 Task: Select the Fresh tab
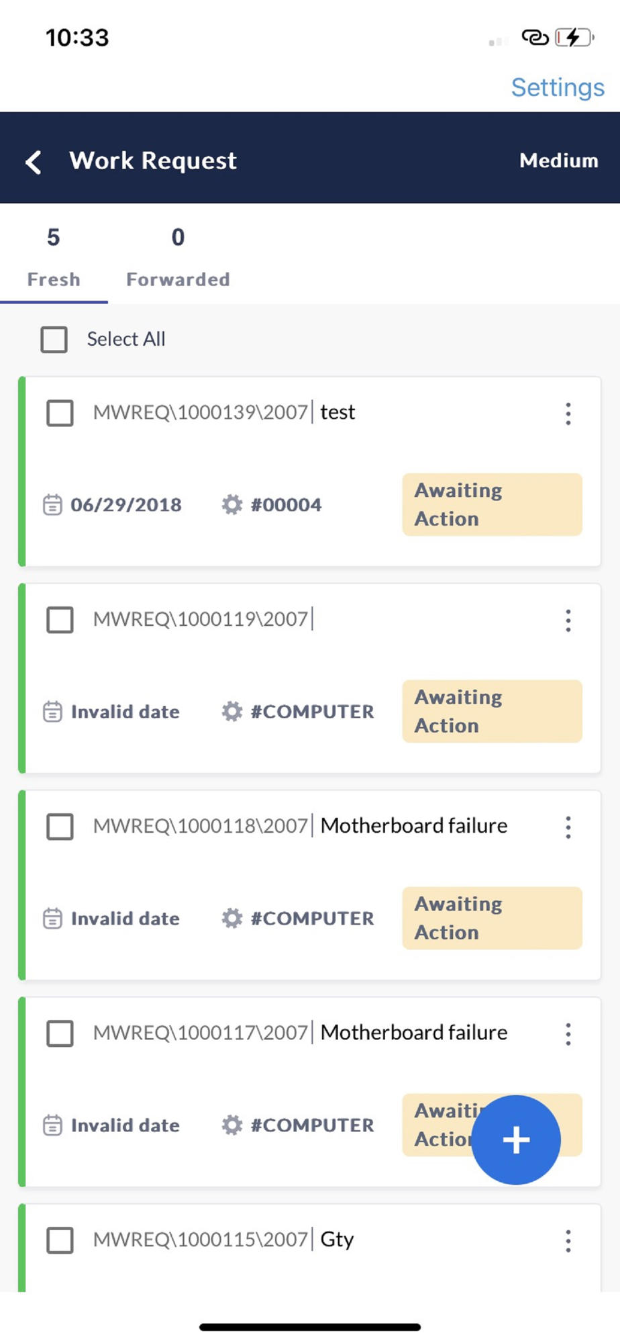[54, 257]
